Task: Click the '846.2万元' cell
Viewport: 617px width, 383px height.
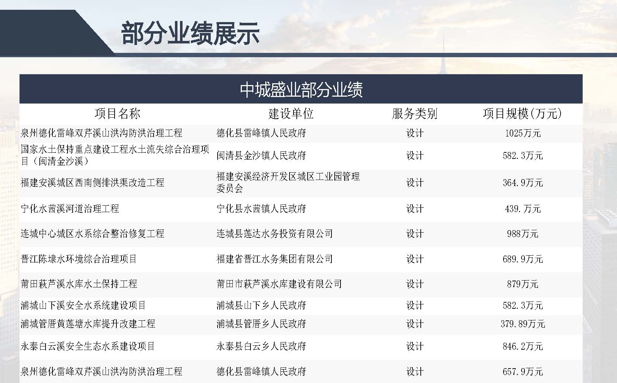Action: point(523,346)
